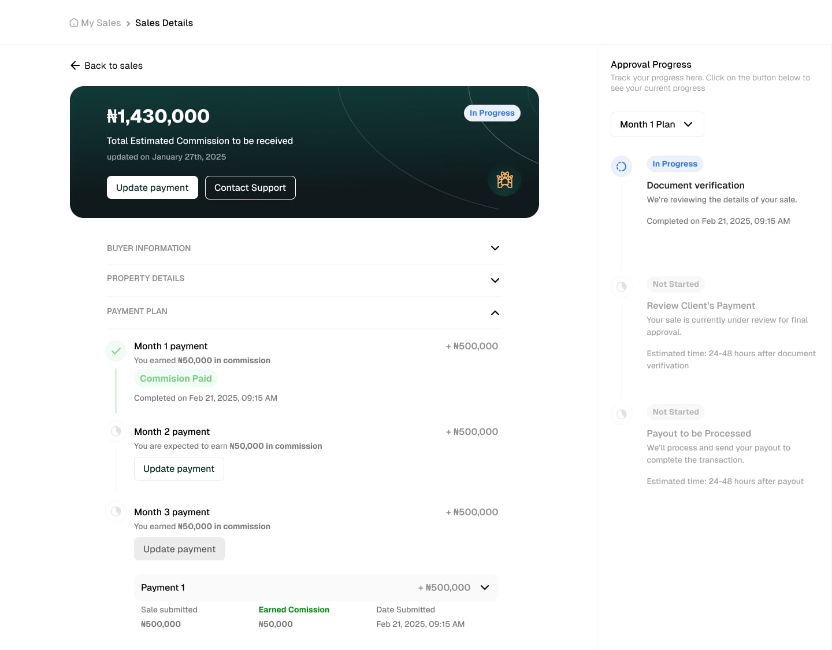Click the Document verification heading

[x=696, y=185]
